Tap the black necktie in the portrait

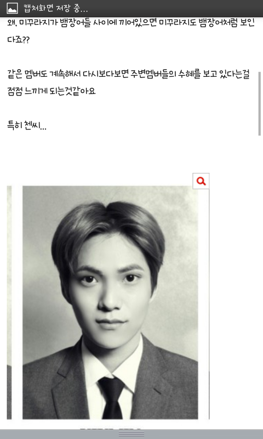(x=112, y=397)
